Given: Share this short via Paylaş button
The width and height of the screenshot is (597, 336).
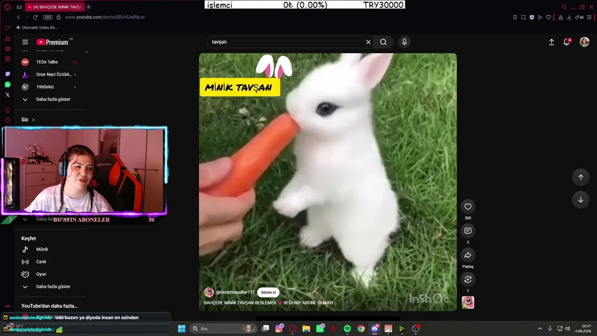Looking at the screenshot, I should pyautogui.click(x=468, y=255).
